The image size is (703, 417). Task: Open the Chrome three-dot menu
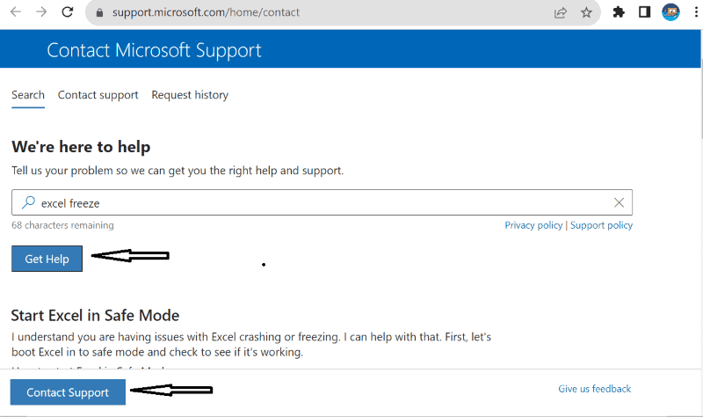(x=696, y=12)
